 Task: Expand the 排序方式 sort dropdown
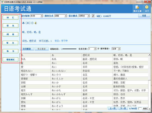(x=60, y=16)
